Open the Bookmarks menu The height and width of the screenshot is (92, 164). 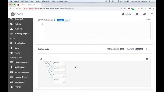tap(45, 1)
